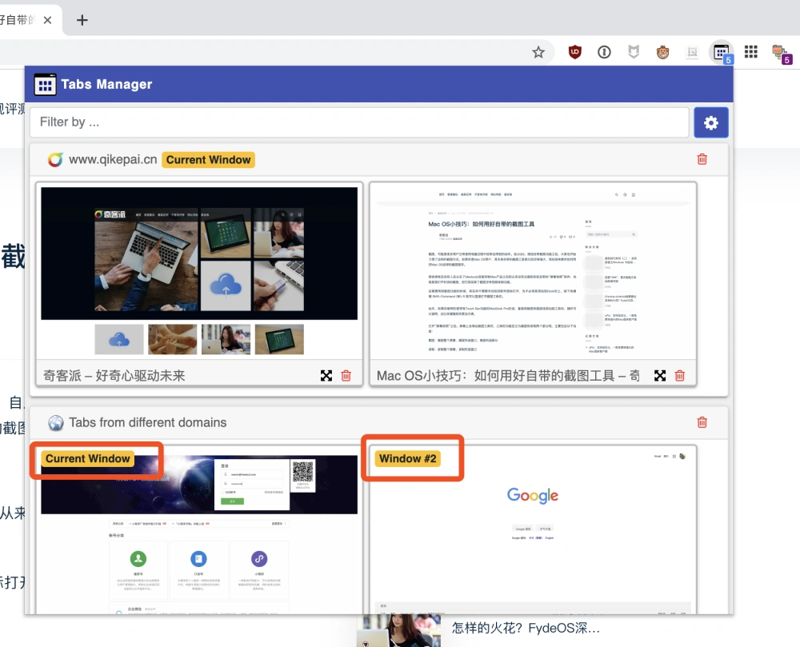Open a new browser tab
Image resolution: width=800 pixels, height=647 pixels.
tap(82, 20)
